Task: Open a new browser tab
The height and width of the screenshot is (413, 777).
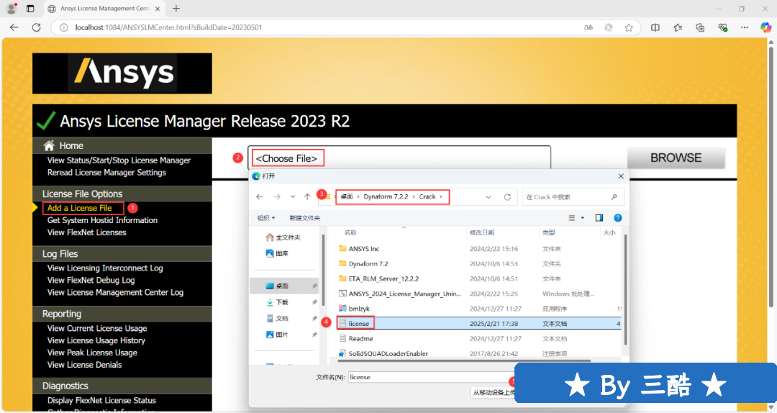Action: (176, 9)
